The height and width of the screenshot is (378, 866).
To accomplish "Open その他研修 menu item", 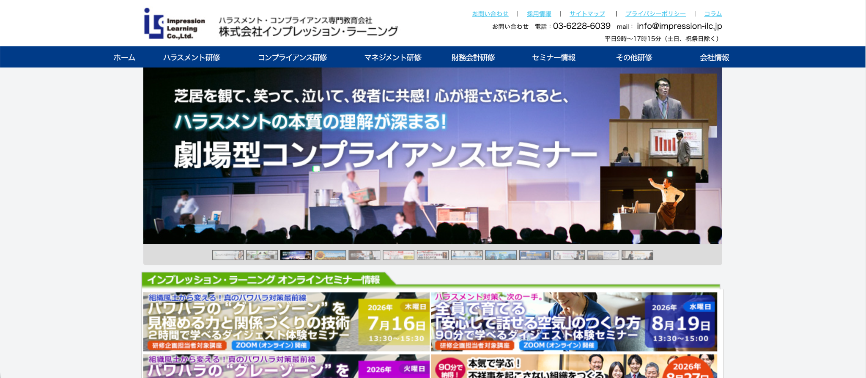I will [634, 57].
